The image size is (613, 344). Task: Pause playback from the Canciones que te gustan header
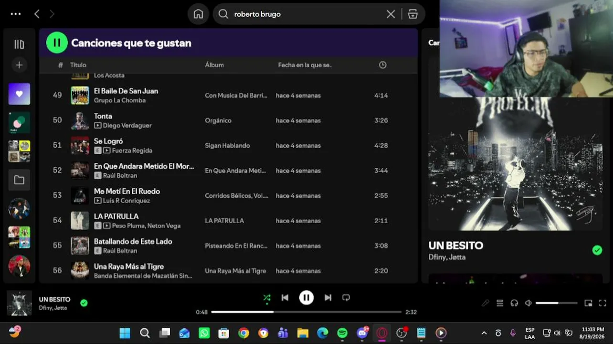tap(57, 43)
